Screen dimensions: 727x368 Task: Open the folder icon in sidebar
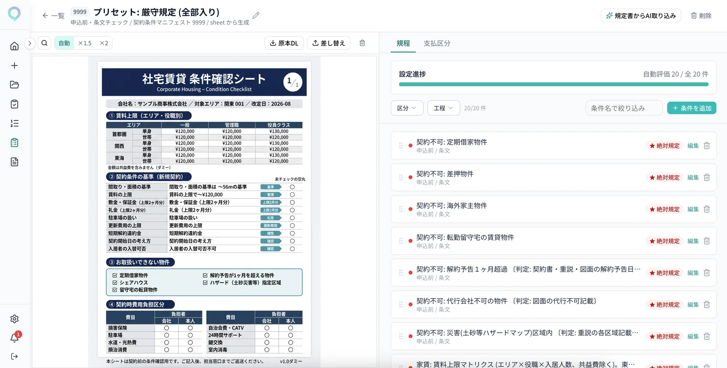tap(15, 84)
